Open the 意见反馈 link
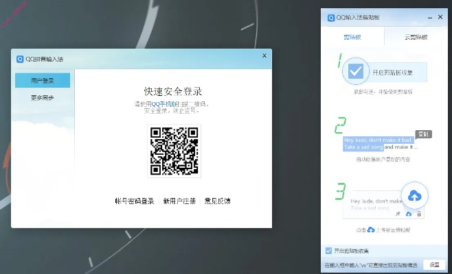 217,201
